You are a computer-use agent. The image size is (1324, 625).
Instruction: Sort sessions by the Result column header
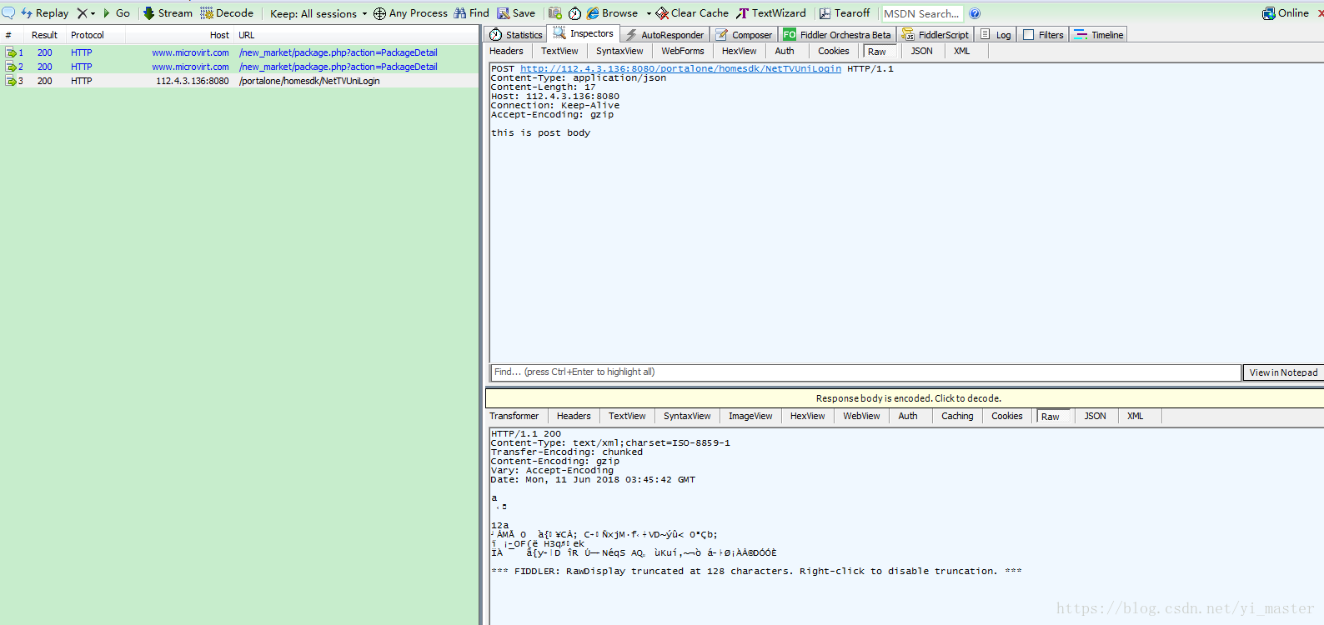(x=44, y=35)
